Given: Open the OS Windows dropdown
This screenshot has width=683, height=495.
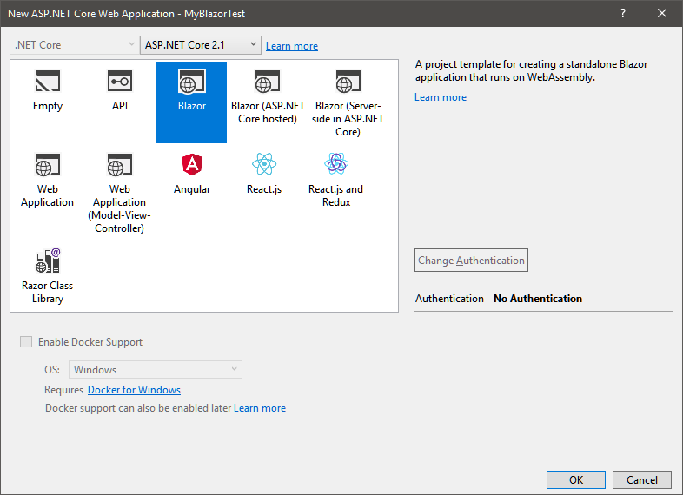Looking at the screenshot, I should point(156,370).
